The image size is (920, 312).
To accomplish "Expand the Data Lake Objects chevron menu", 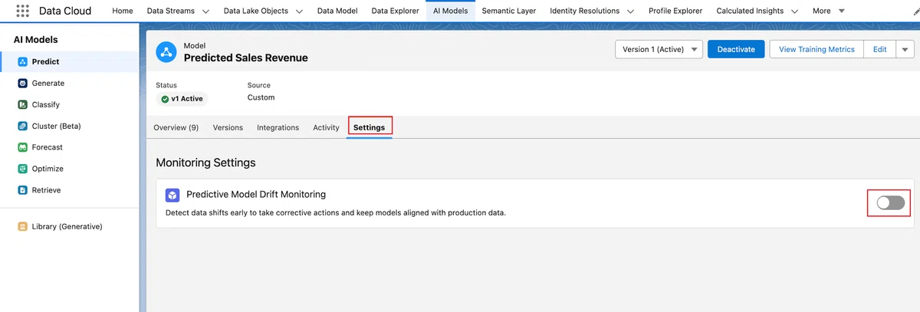I will 299,11.
